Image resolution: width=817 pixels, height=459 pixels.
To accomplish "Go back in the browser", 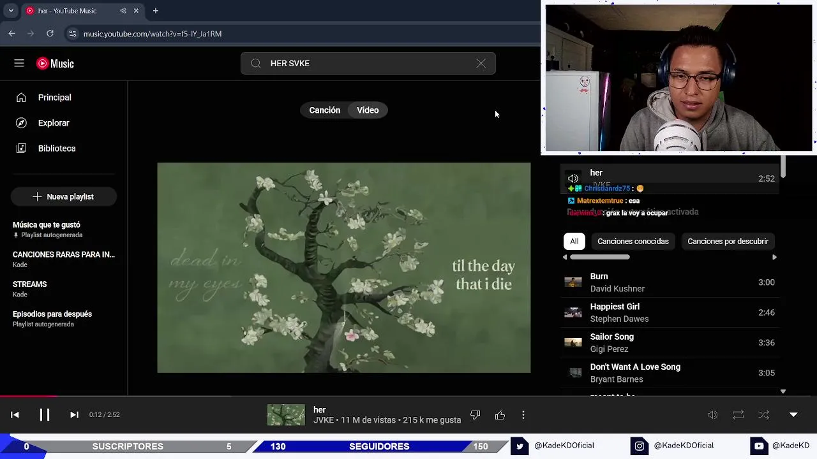I will [11, 33].
